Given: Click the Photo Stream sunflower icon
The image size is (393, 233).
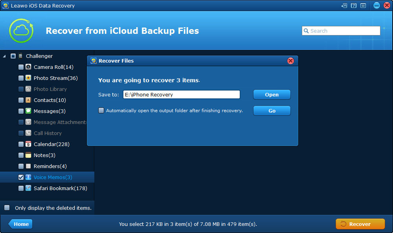Looking at the screenshot, I should click(x=28, y=78).
